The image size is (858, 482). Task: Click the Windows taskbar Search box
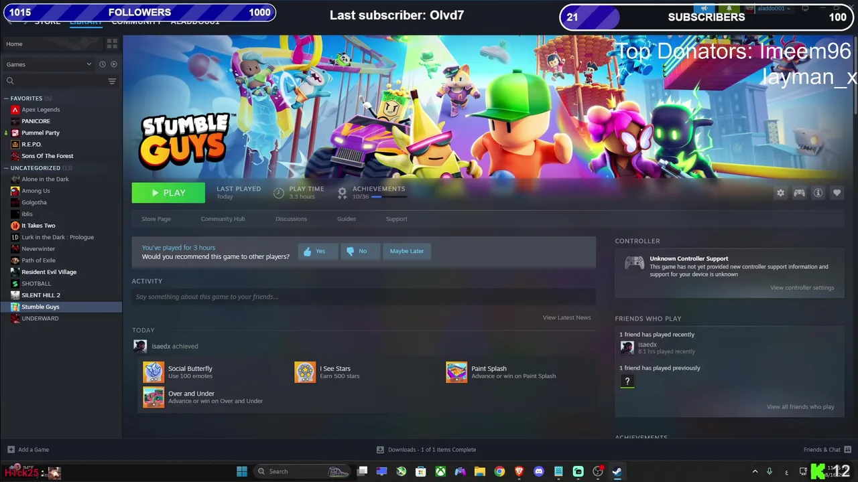tap(302, 471)
